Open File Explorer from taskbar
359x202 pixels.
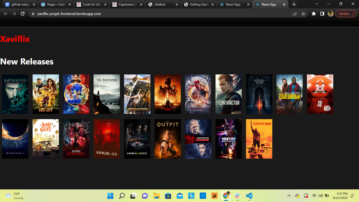tap(157, 196)
